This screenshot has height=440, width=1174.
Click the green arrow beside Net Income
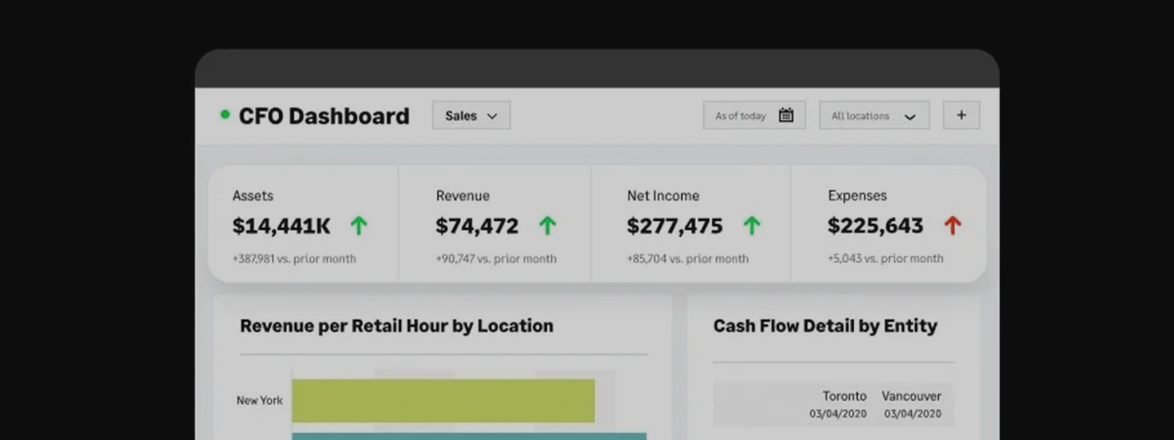click(751, 226)
